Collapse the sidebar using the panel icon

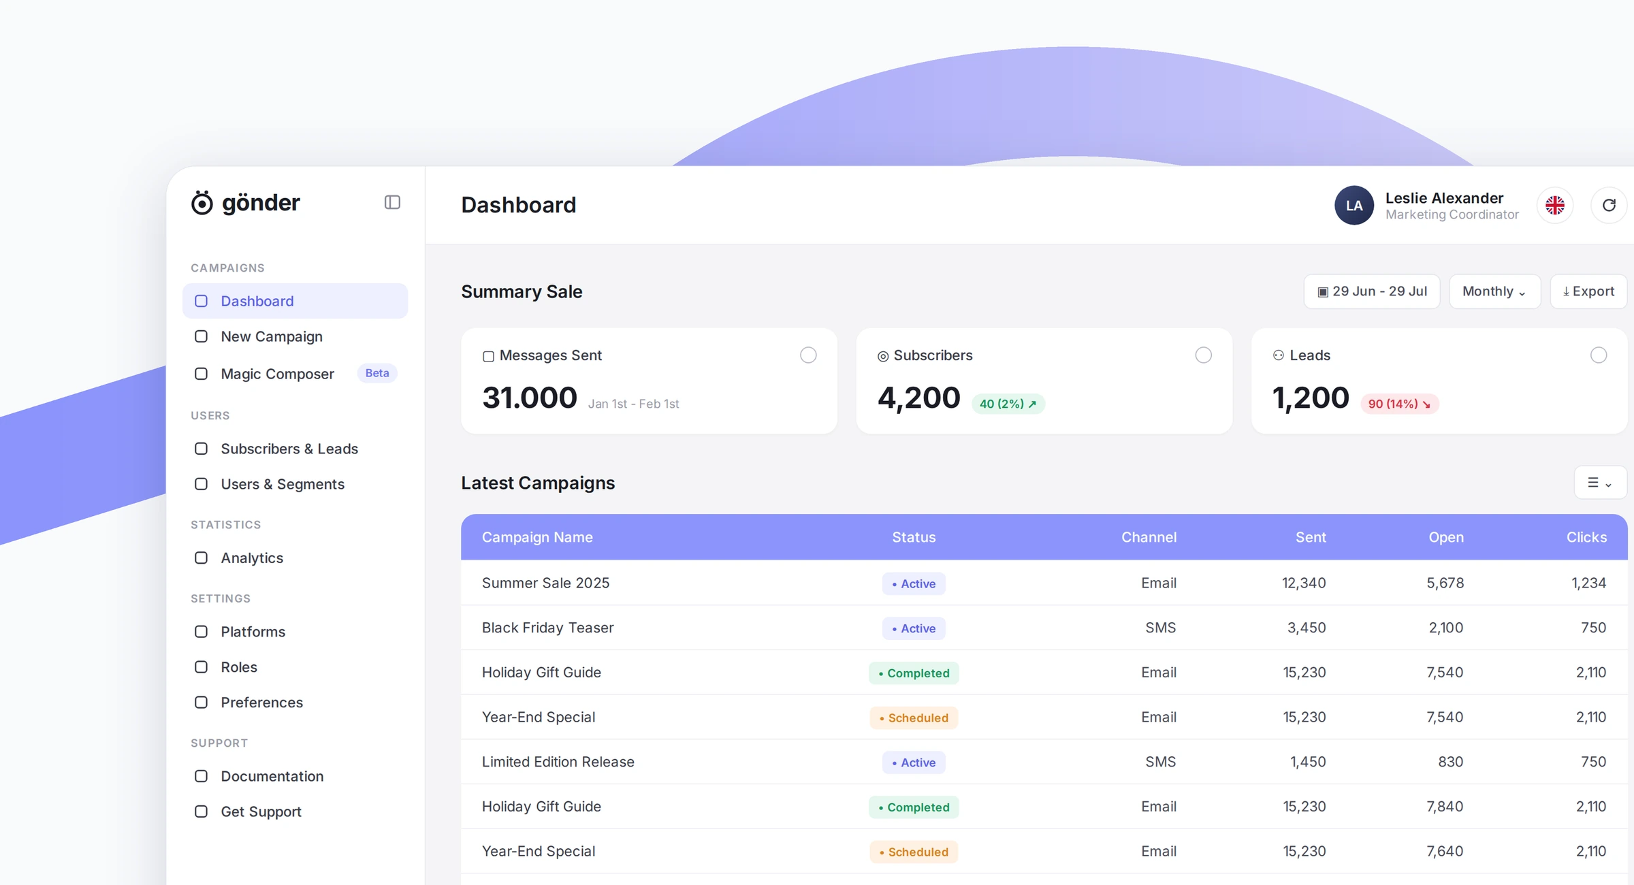tap(392, 202)
